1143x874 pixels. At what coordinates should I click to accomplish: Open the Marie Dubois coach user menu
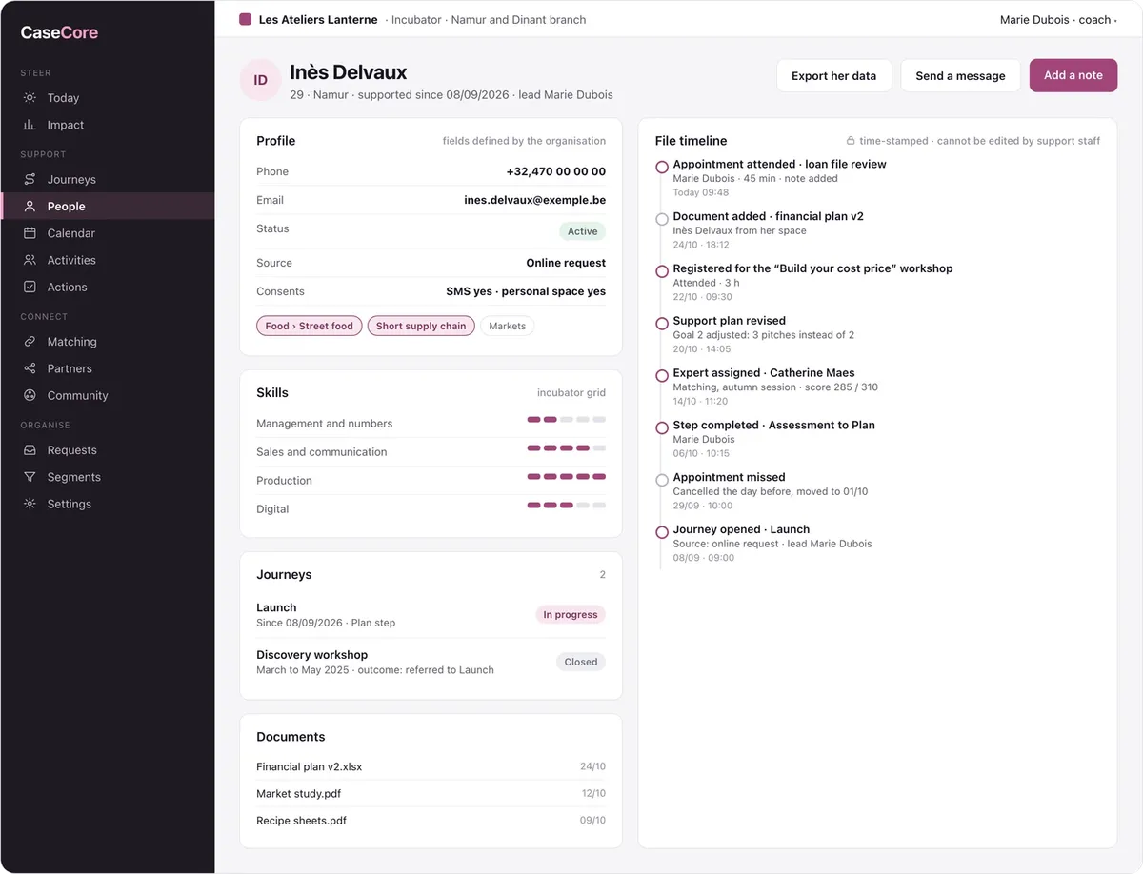[x=1058, y=19]
